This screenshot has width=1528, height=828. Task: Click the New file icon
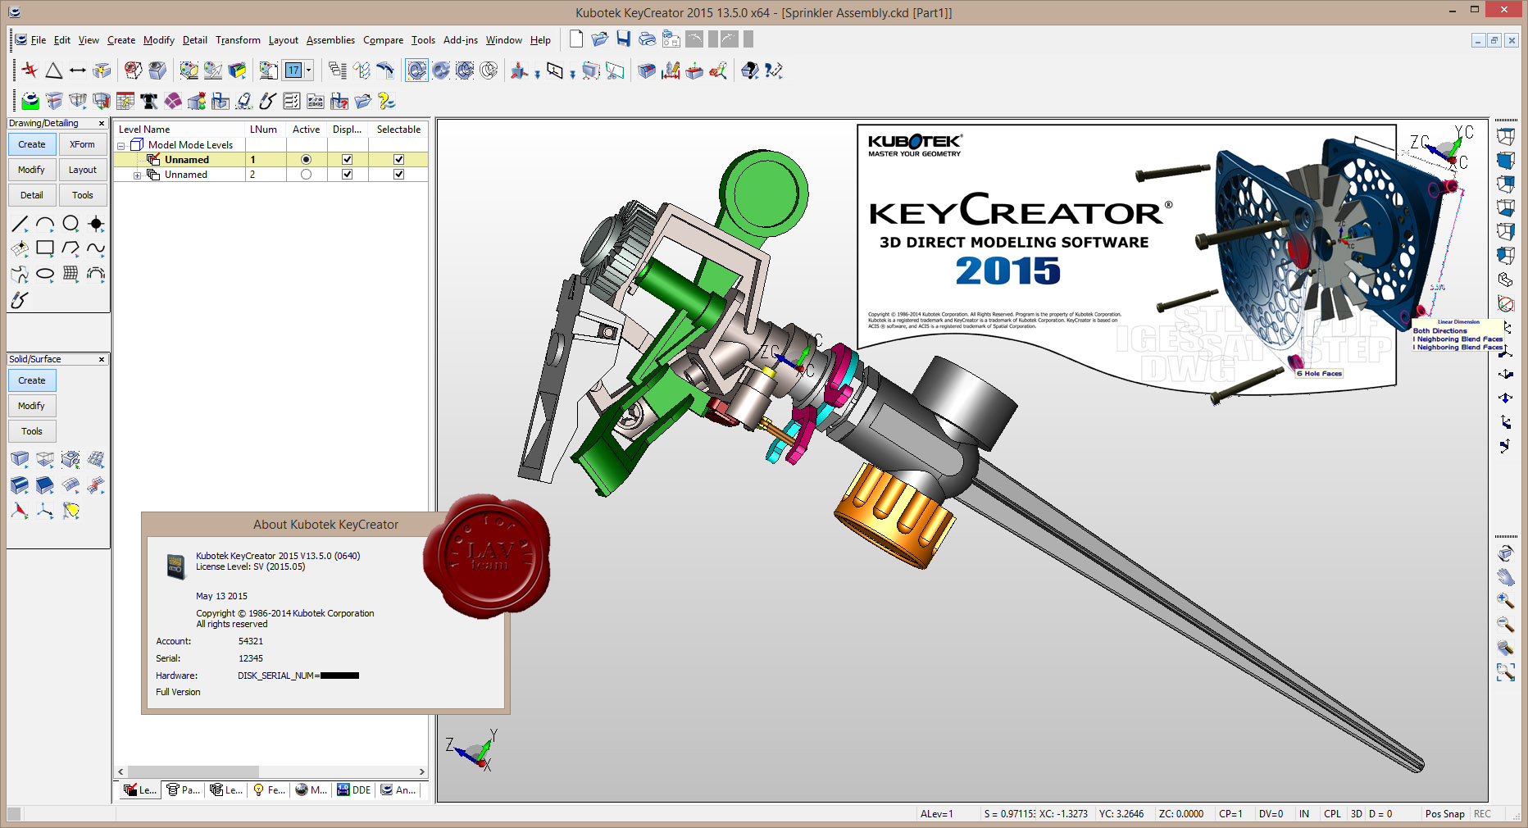click(x=576, y=39)
